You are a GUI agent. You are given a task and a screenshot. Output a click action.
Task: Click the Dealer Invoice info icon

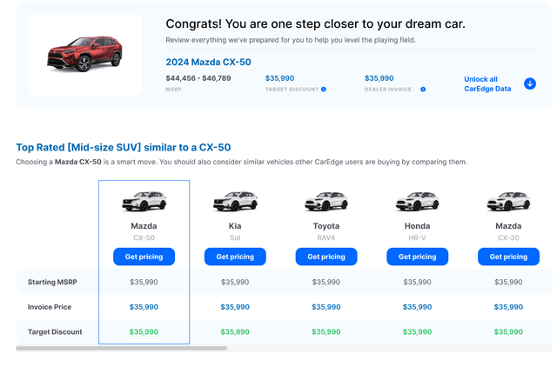click(423, 89)
